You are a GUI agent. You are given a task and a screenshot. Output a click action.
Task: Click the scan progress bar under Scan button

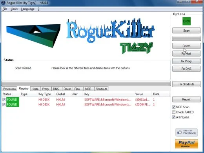click(x=186, y=38)
